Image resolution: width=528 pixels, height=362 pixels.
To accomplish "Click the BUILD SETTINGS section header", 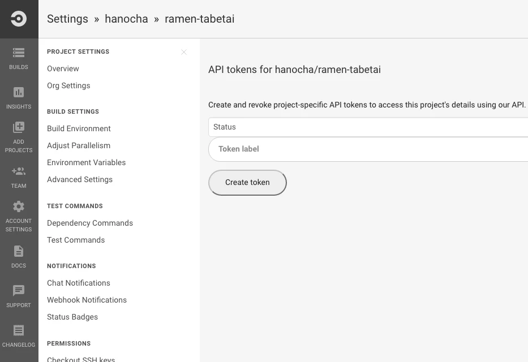I will click(x=73, y=111).
